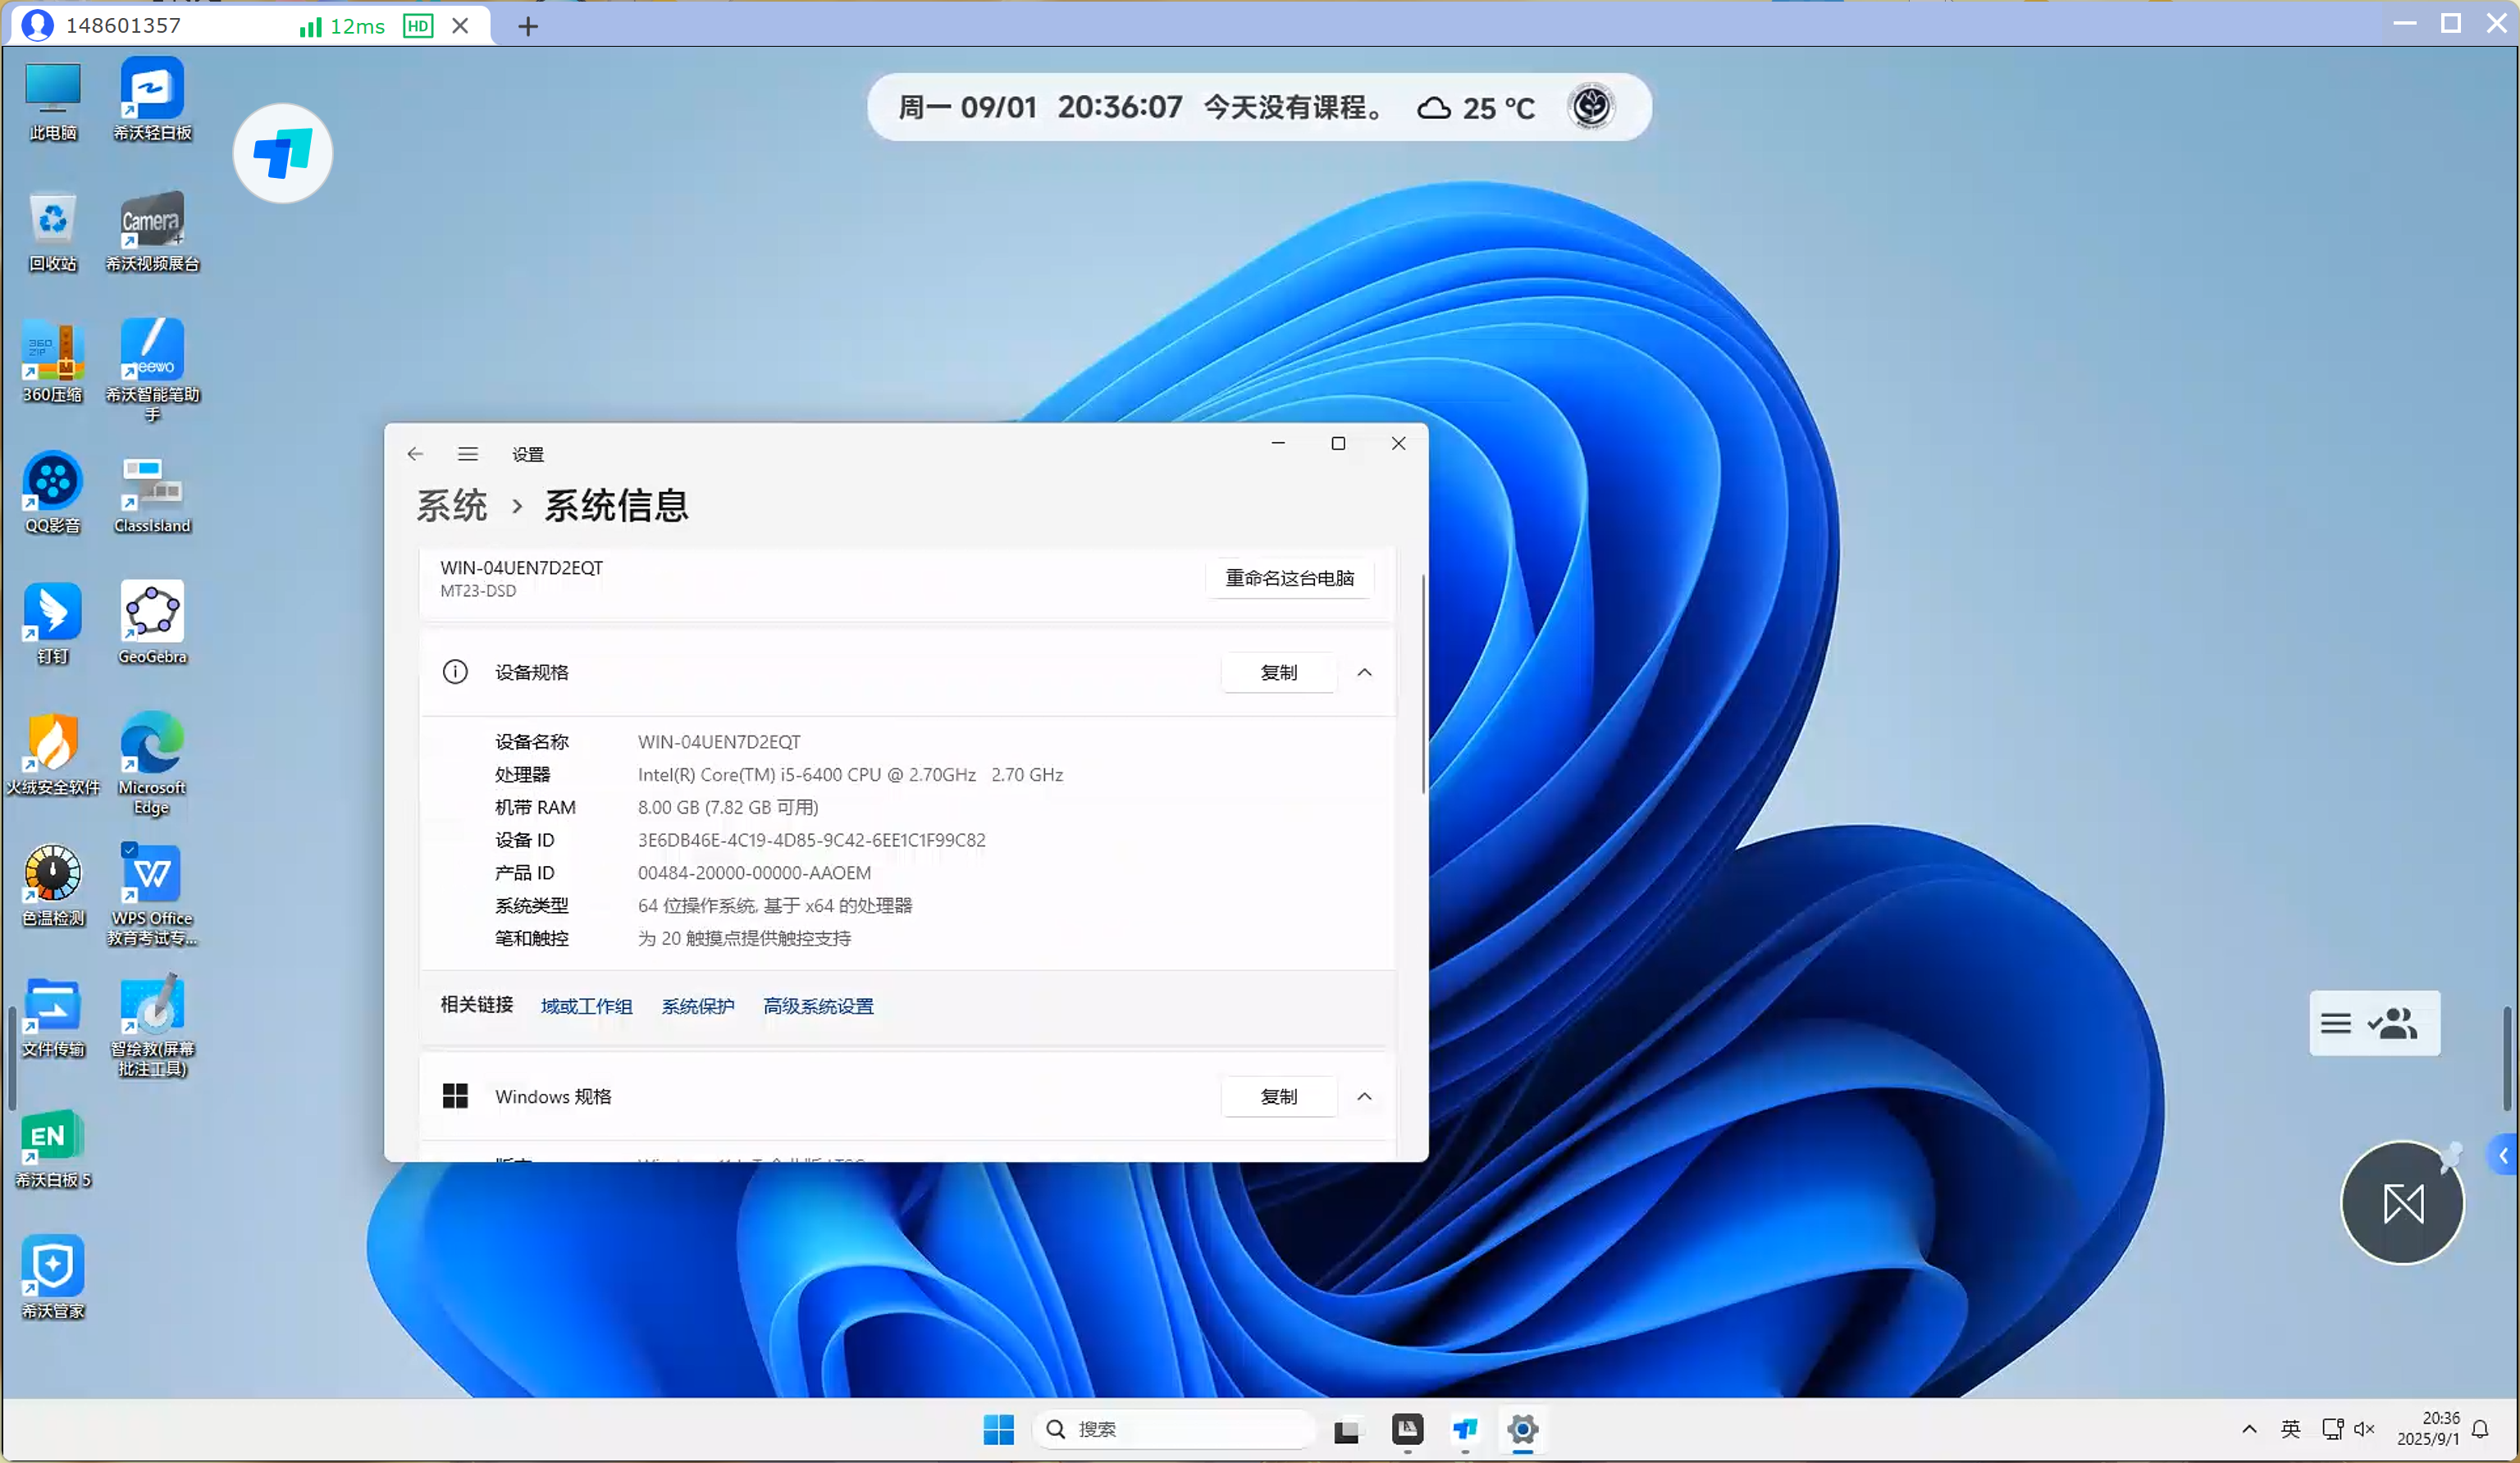Add a new remote session tab
This screenshot has width=2520, height=1463.
tap(528, 26)
